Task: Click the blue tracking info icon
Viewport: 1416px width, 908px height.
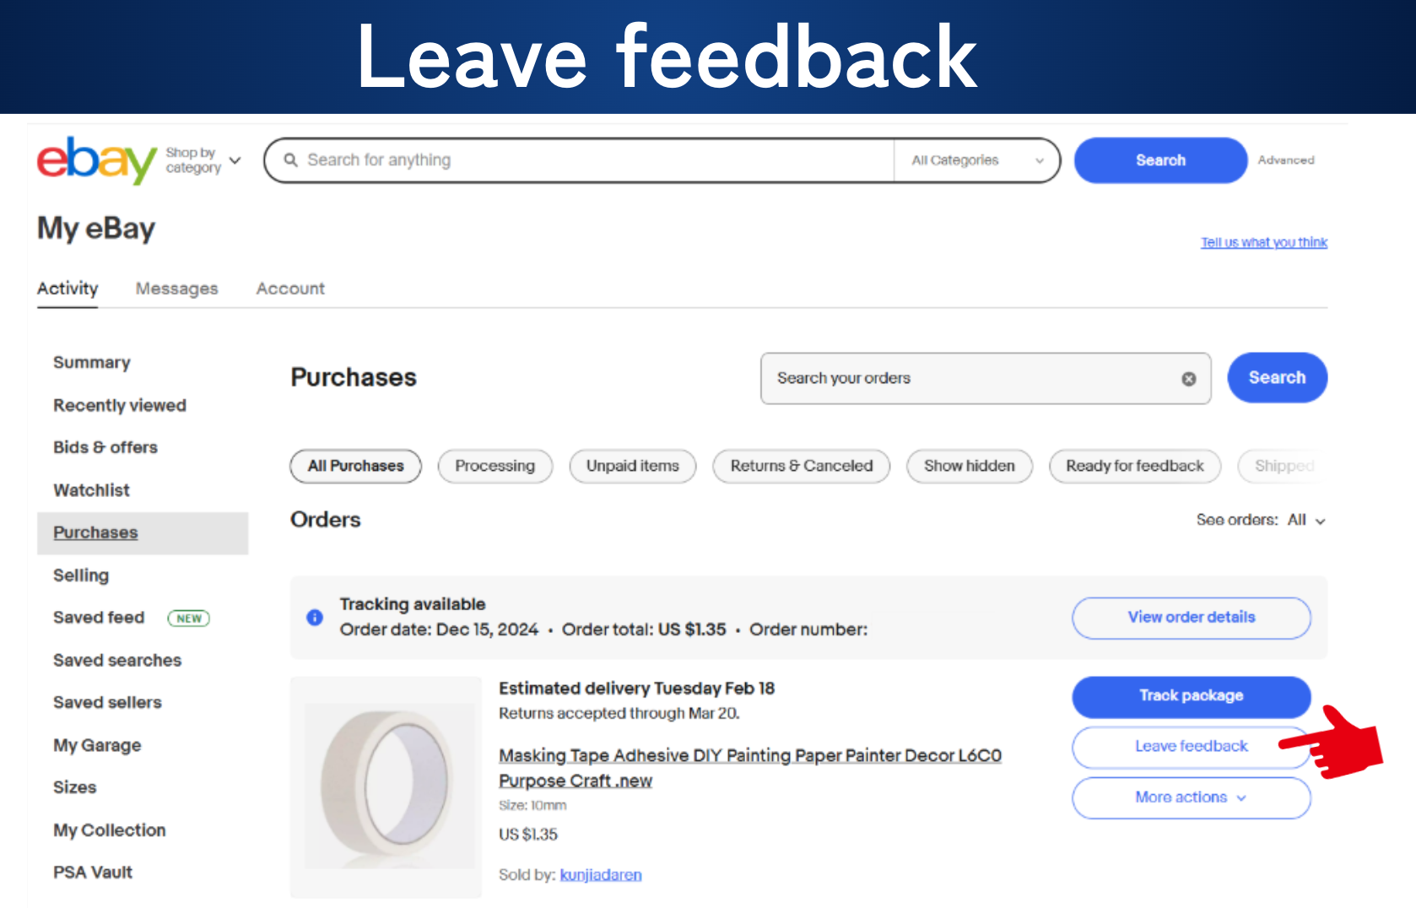Action: coord(315,618)
